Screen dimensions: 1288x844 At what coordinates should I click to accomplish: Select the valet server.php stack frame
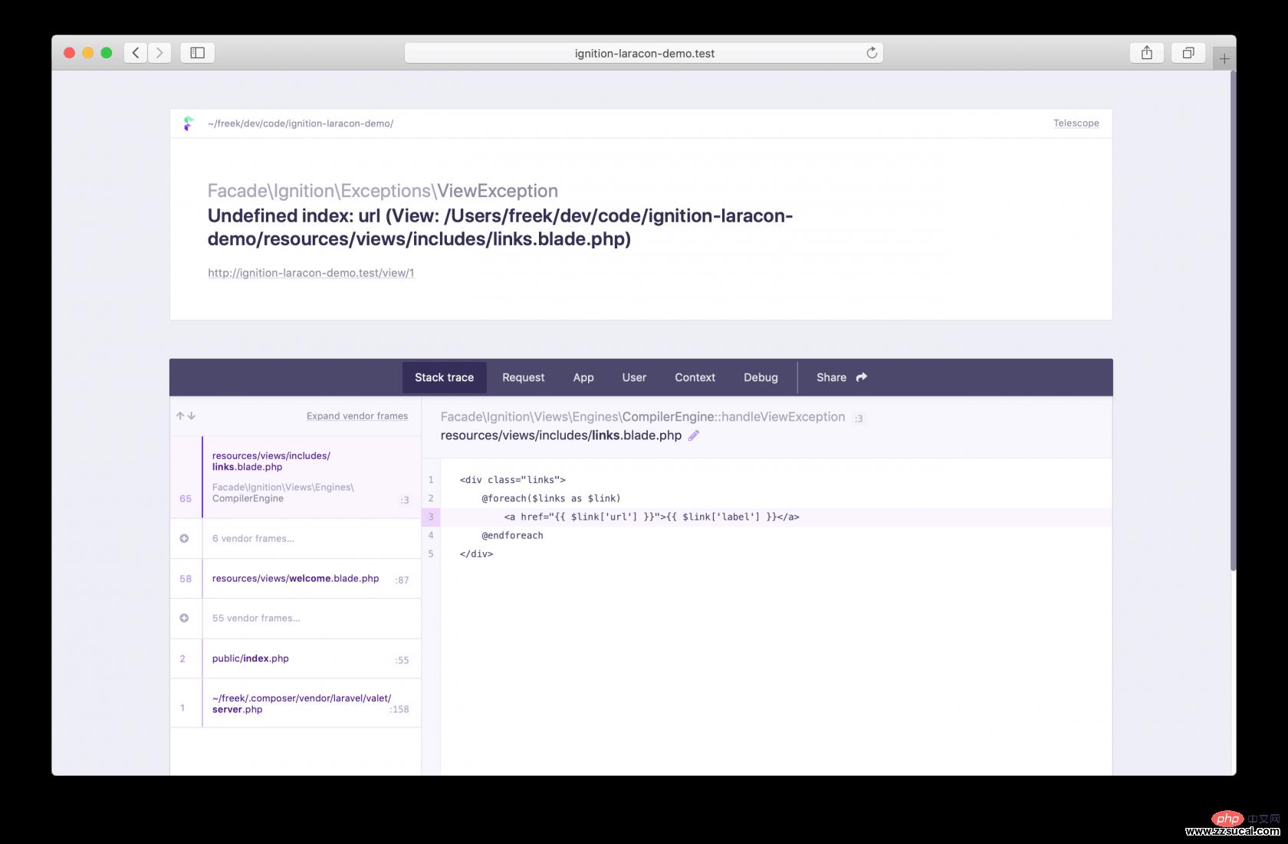[x=296, y=704]
